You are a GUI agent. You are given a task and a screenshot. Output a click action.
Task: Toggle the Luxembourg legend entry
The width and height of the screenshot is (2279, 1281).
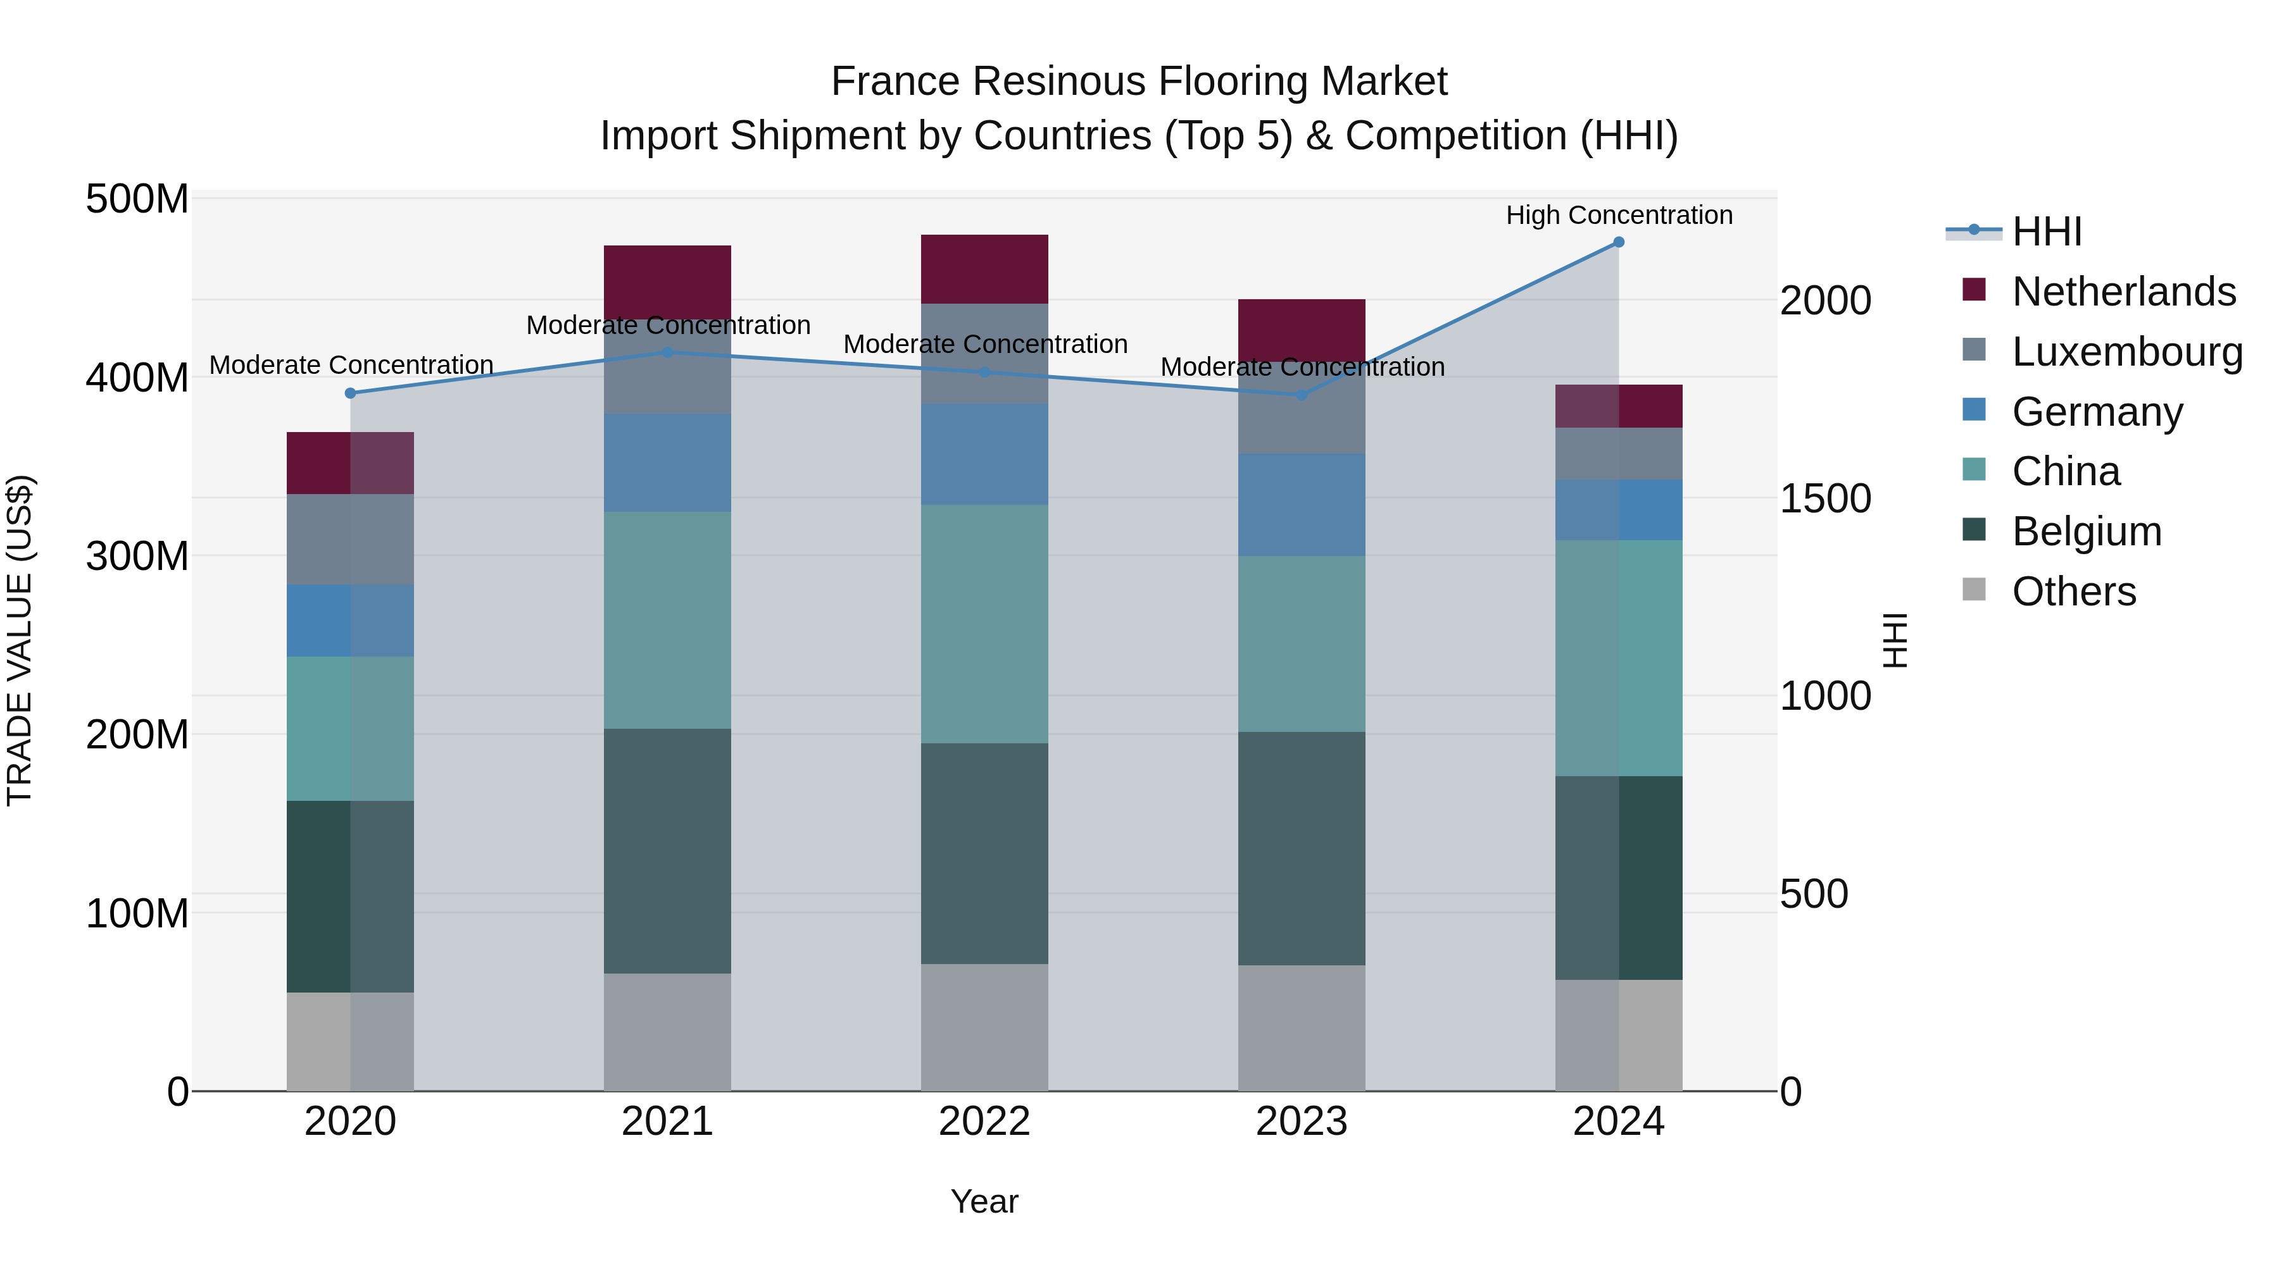click(x=2102, y=351)
